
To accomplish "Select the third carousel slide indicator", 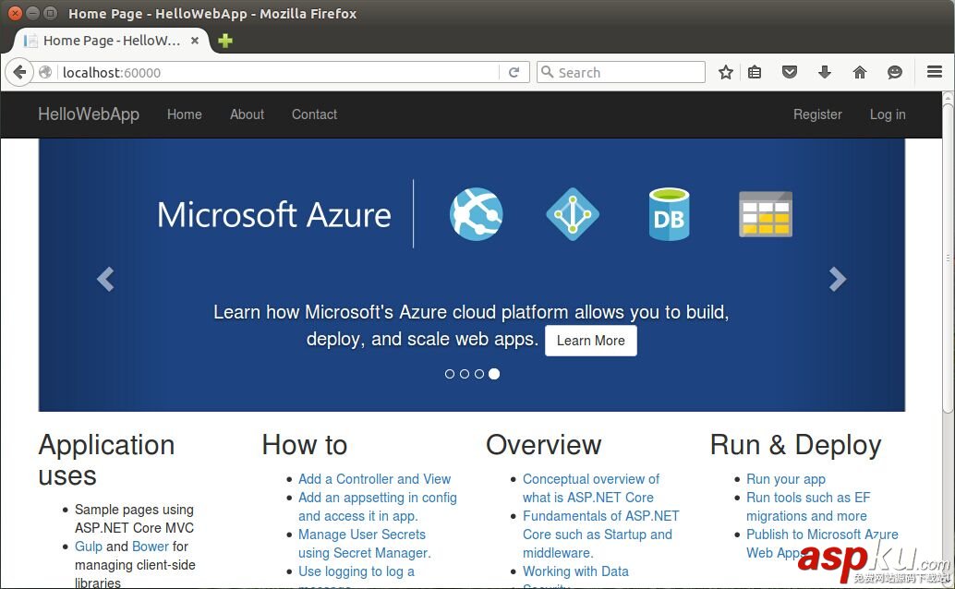I will pos(479,374).
